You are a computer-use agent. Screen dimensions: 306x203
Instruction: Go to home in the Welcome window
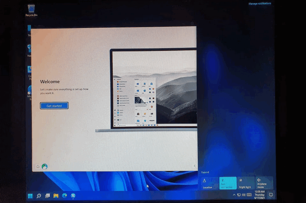coord(38,166)
